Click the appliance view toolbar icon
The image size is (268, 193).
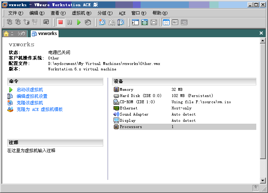(x=175, y=22)
